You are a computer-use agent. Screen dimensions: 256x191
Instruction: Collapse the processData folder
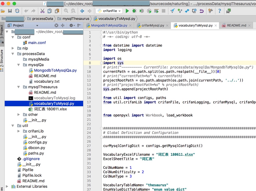13,54
